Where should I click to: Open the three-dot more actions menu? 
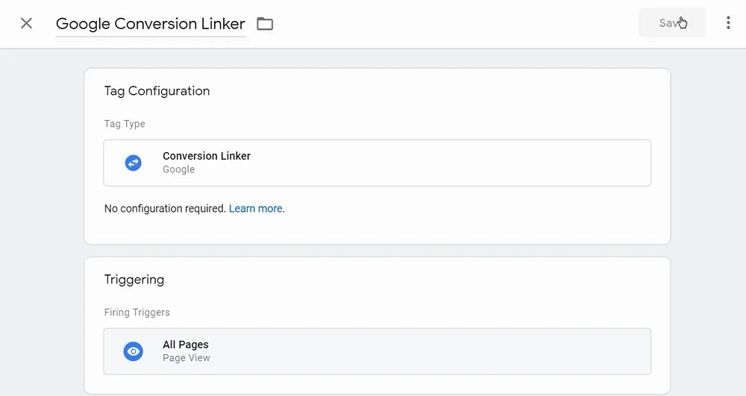[728, 23]
